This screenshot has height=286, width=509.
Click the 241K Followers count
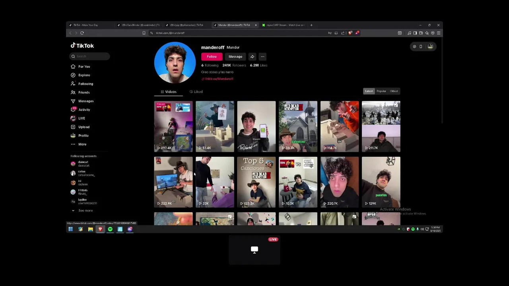tap(234, 65)
